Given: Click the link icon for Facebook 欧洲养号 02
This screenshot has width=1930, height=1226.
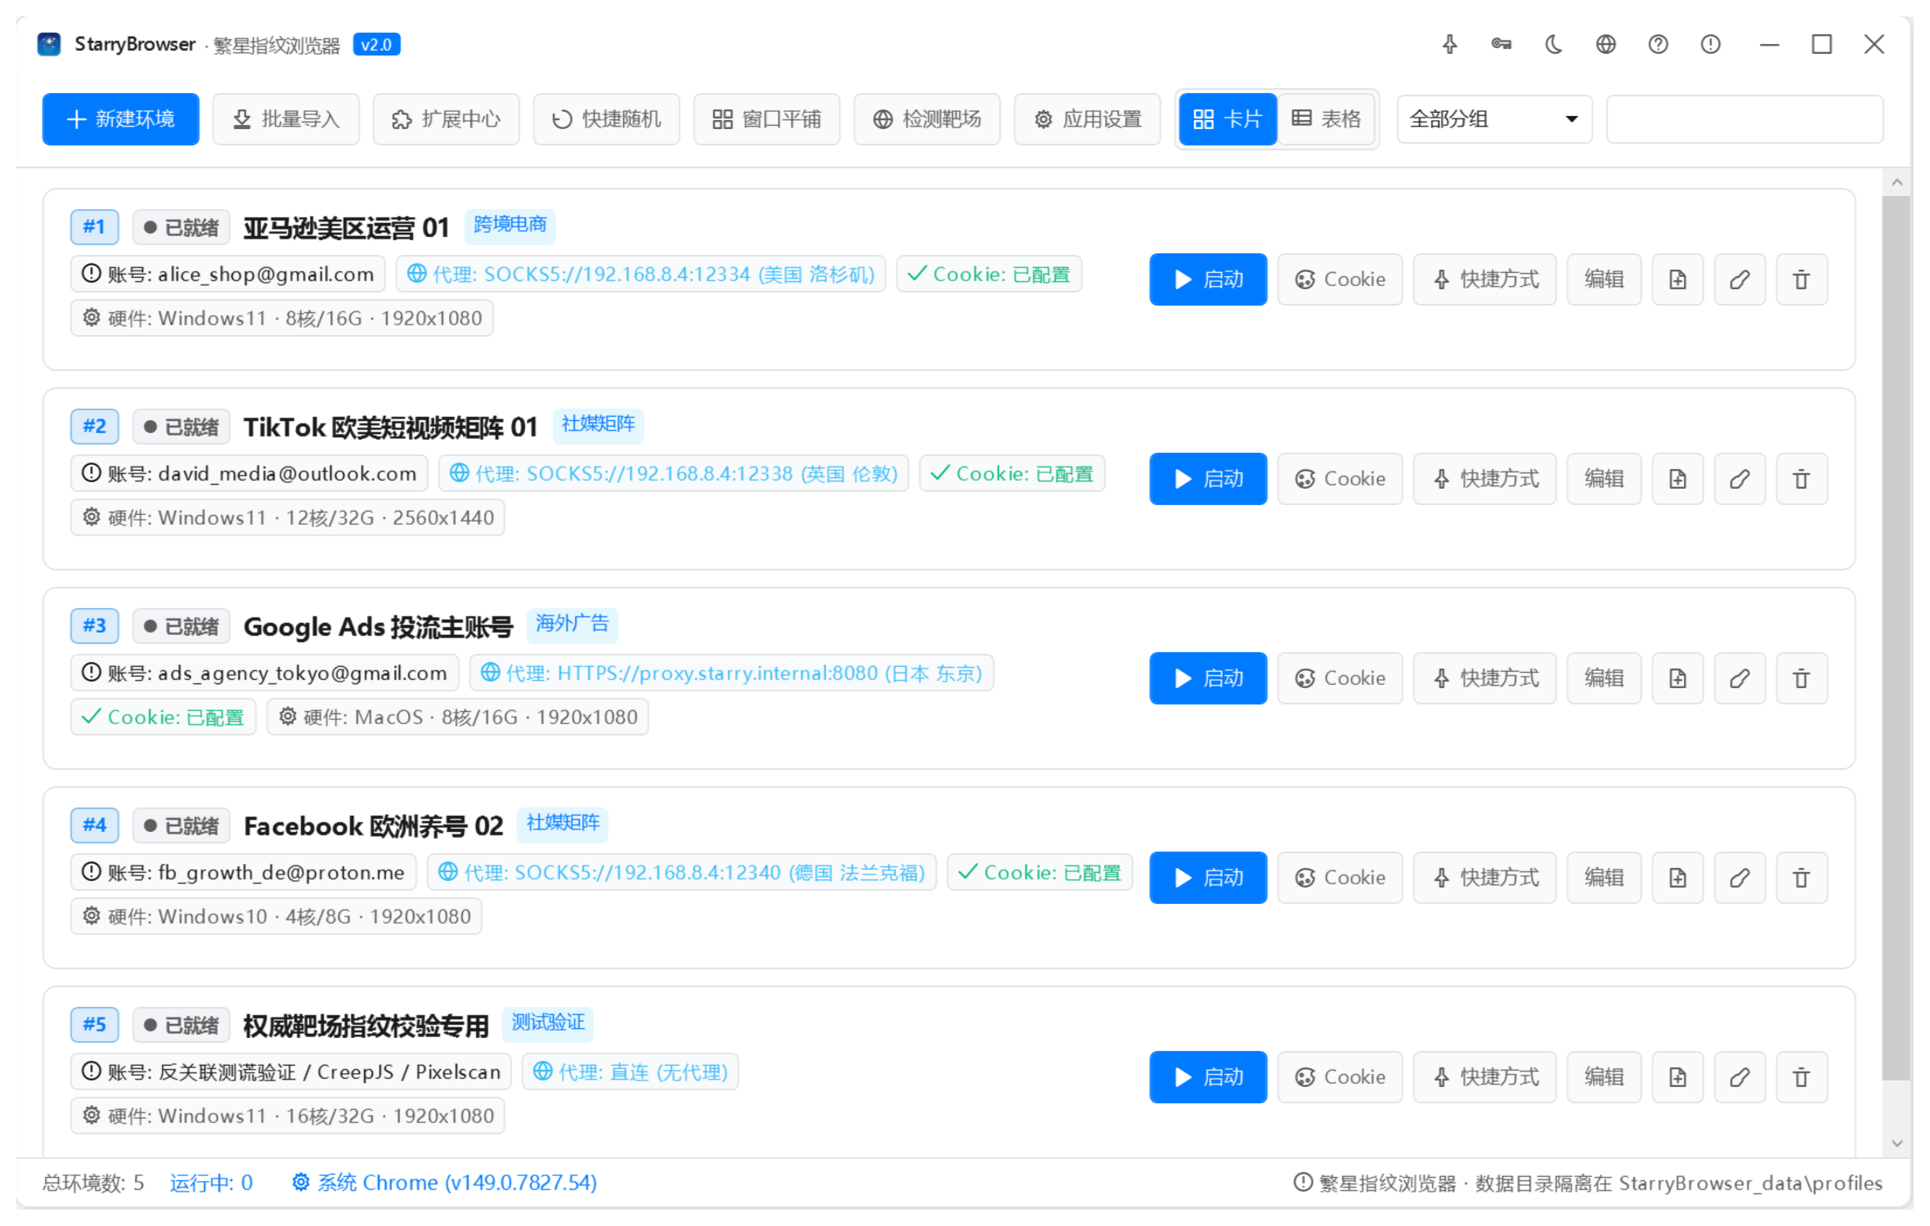Looking at the screenshot, I should click(x=1739, y=878).
